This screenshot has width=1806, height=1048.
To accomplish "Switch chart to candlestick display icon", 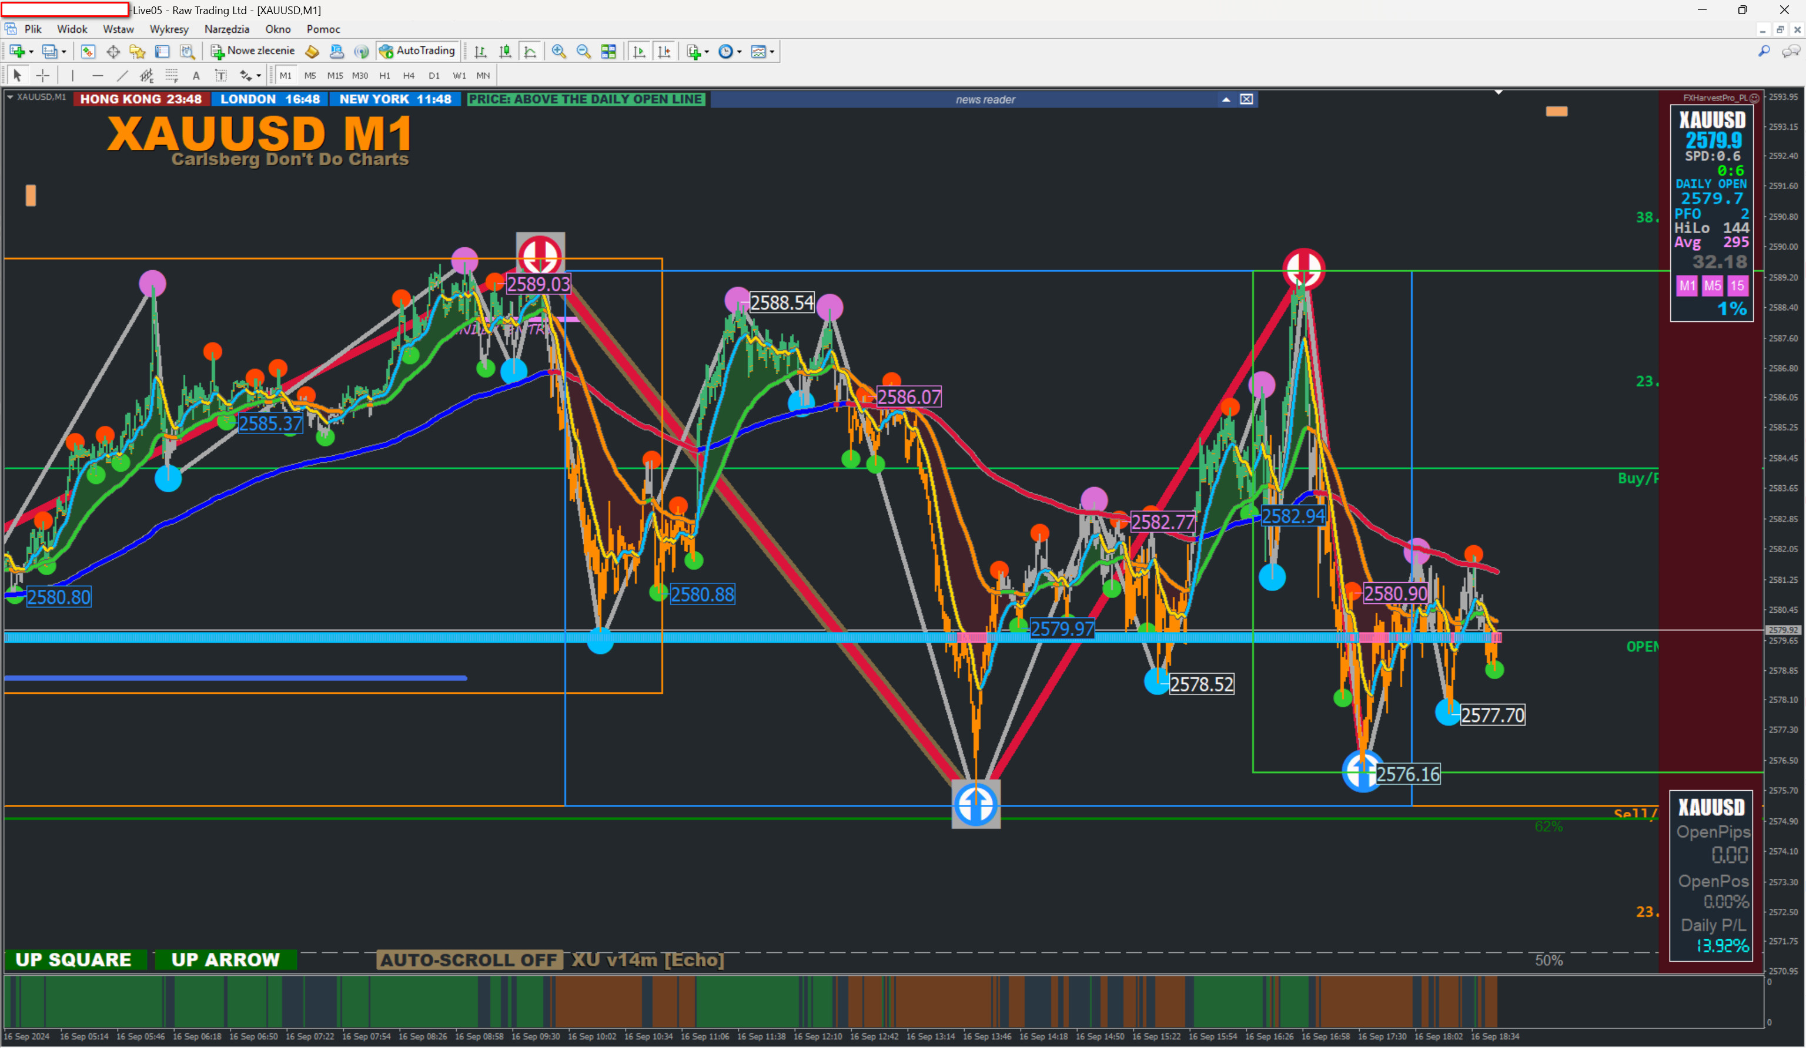I will [x=505, y=52].
